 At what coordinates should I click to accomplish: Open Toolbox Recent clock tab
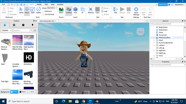pyautogui.click(x=23, y=25)
